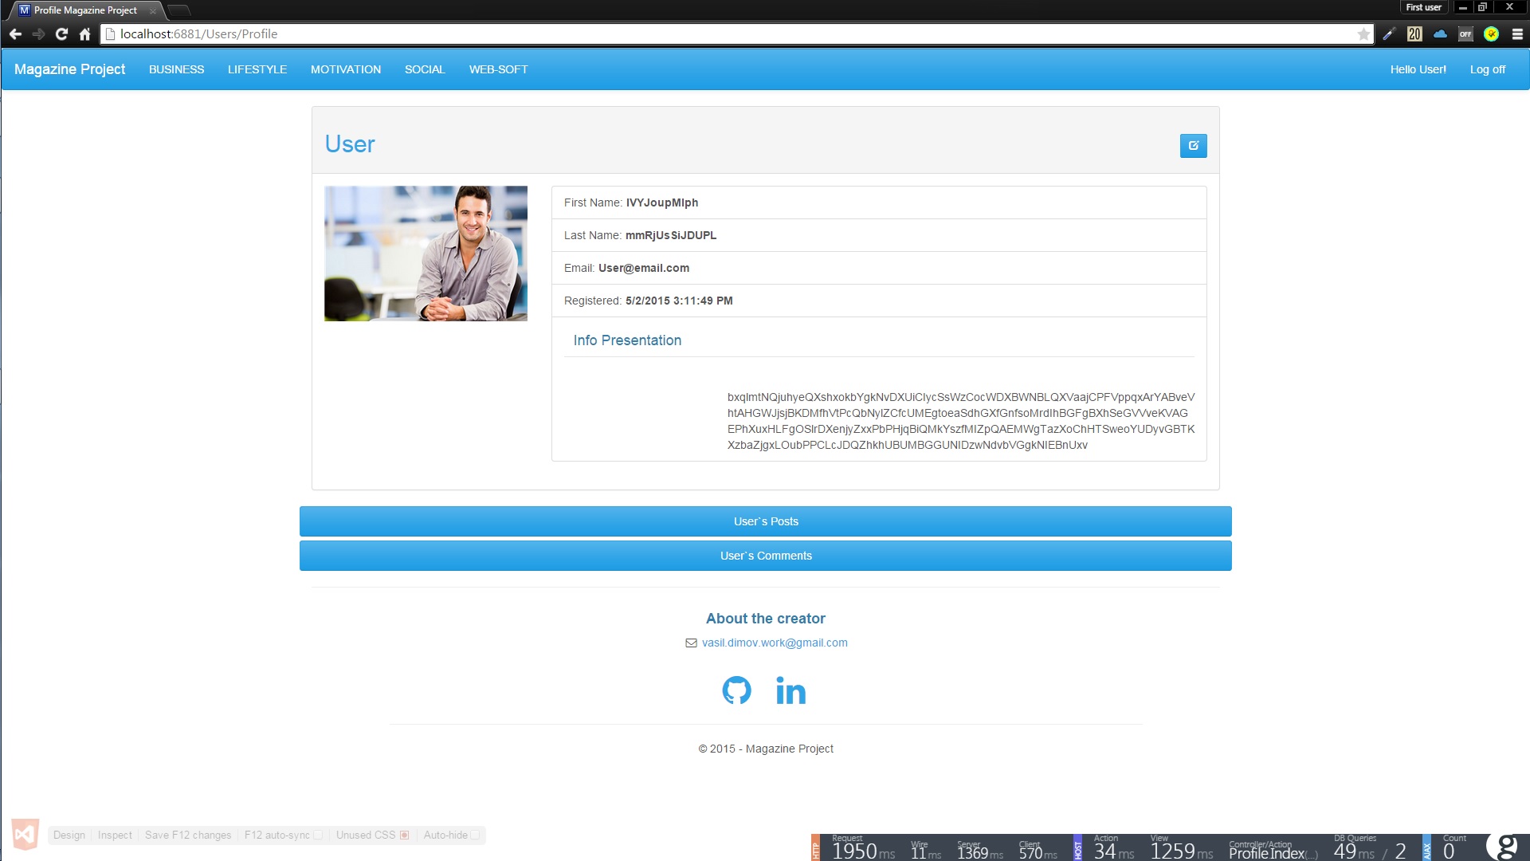
Task: Check the Auto-hide checkbox
Action: tap(475, 835)
